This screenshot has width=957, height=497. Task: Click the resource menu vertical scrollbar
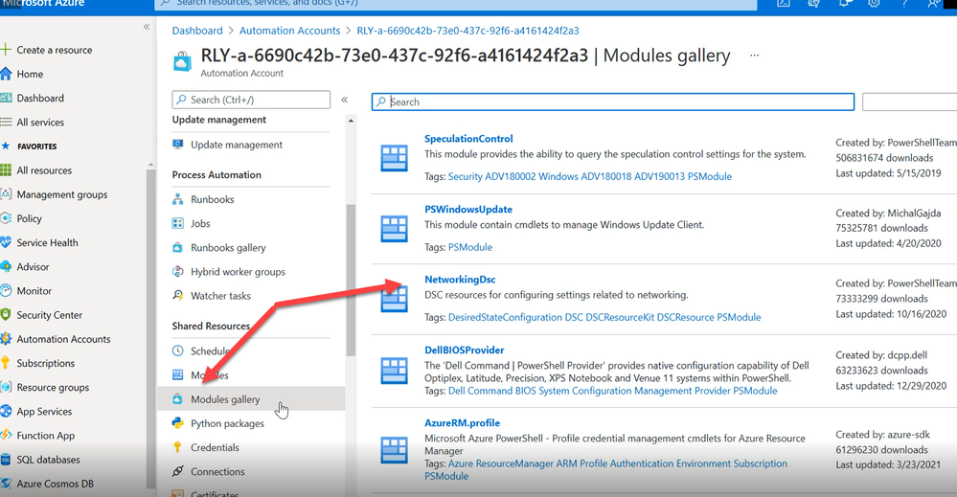pyautogui.click(x=351, y=281)
